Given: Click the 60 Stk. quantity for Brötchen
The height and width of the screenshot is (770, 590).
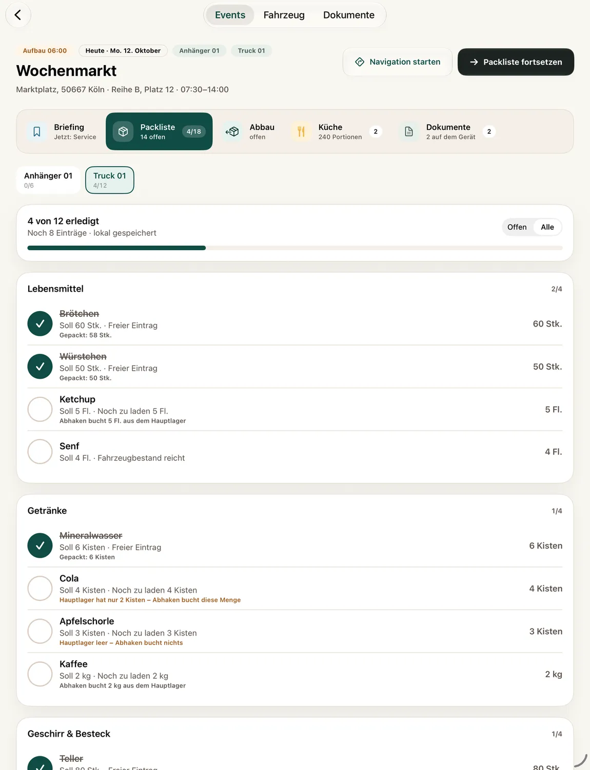Looking at the screenshot, I should pyautogui.click(x=547, y=324).
